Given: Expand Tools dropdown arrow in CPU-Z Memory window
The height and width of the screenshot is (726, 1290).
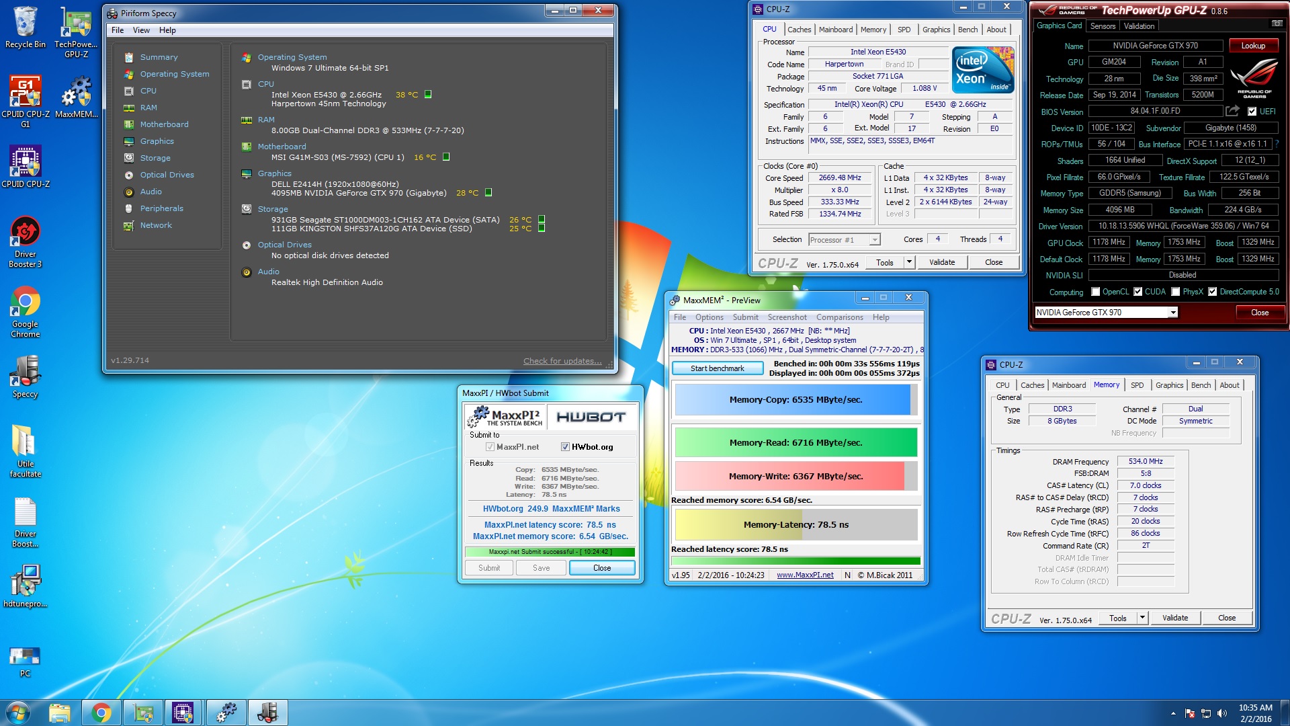Looking at the screenshot, I should 1142,618.
